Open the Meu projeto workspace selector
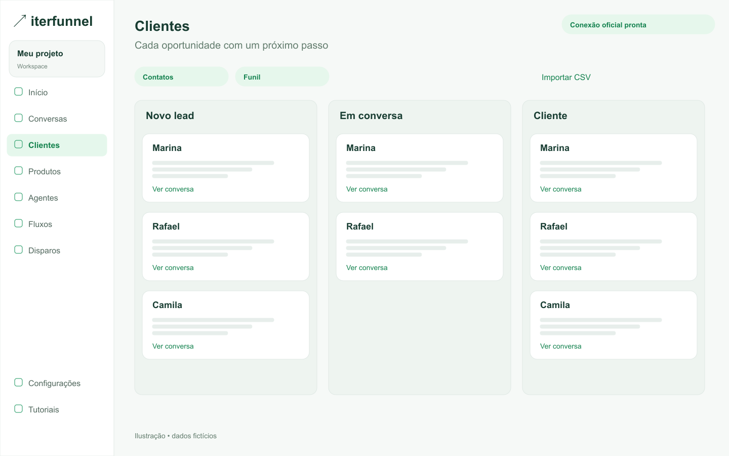Viewport: 729px width, 456px height. (x=57, y=59)
